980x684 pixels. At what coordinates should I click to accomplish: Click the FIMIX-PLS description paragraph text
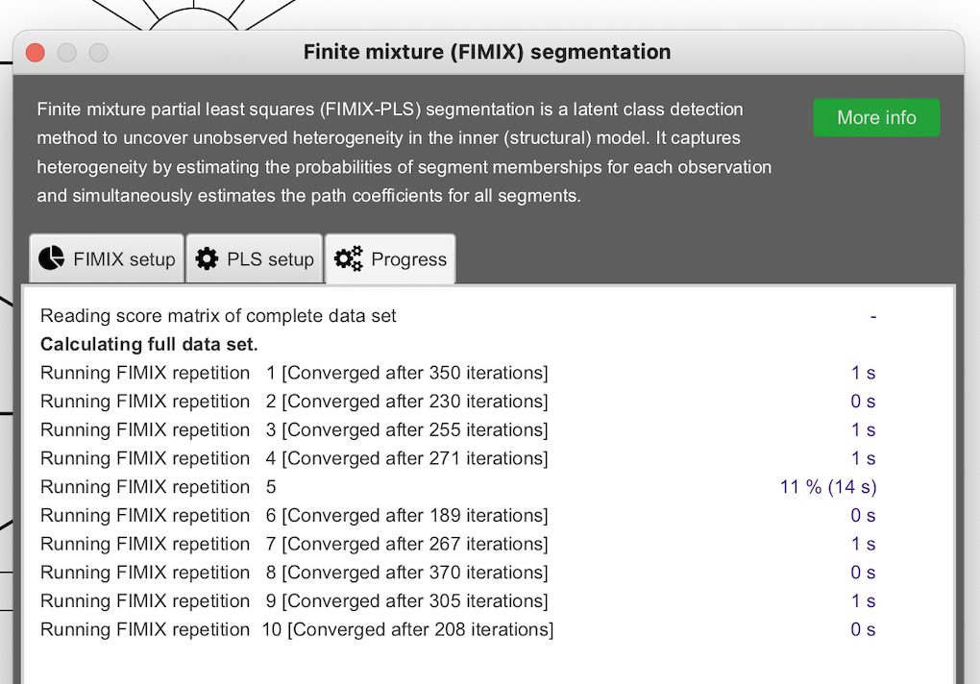(404, 153)
